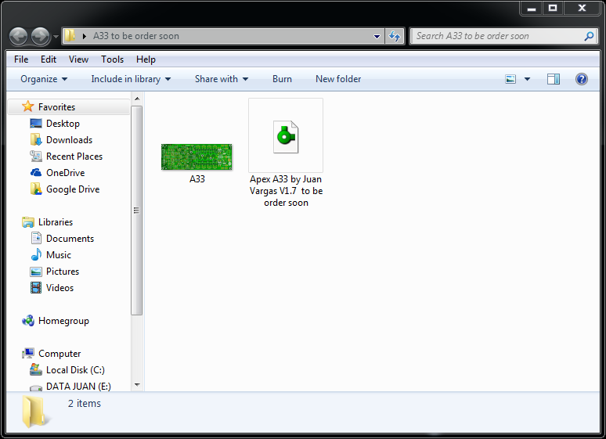This screenshot has height=439, width=606.
Task: Select the 'Apex A33 by Juan Vargas V1.7' file
Action: pyautogui.click(x=286, y=153)
